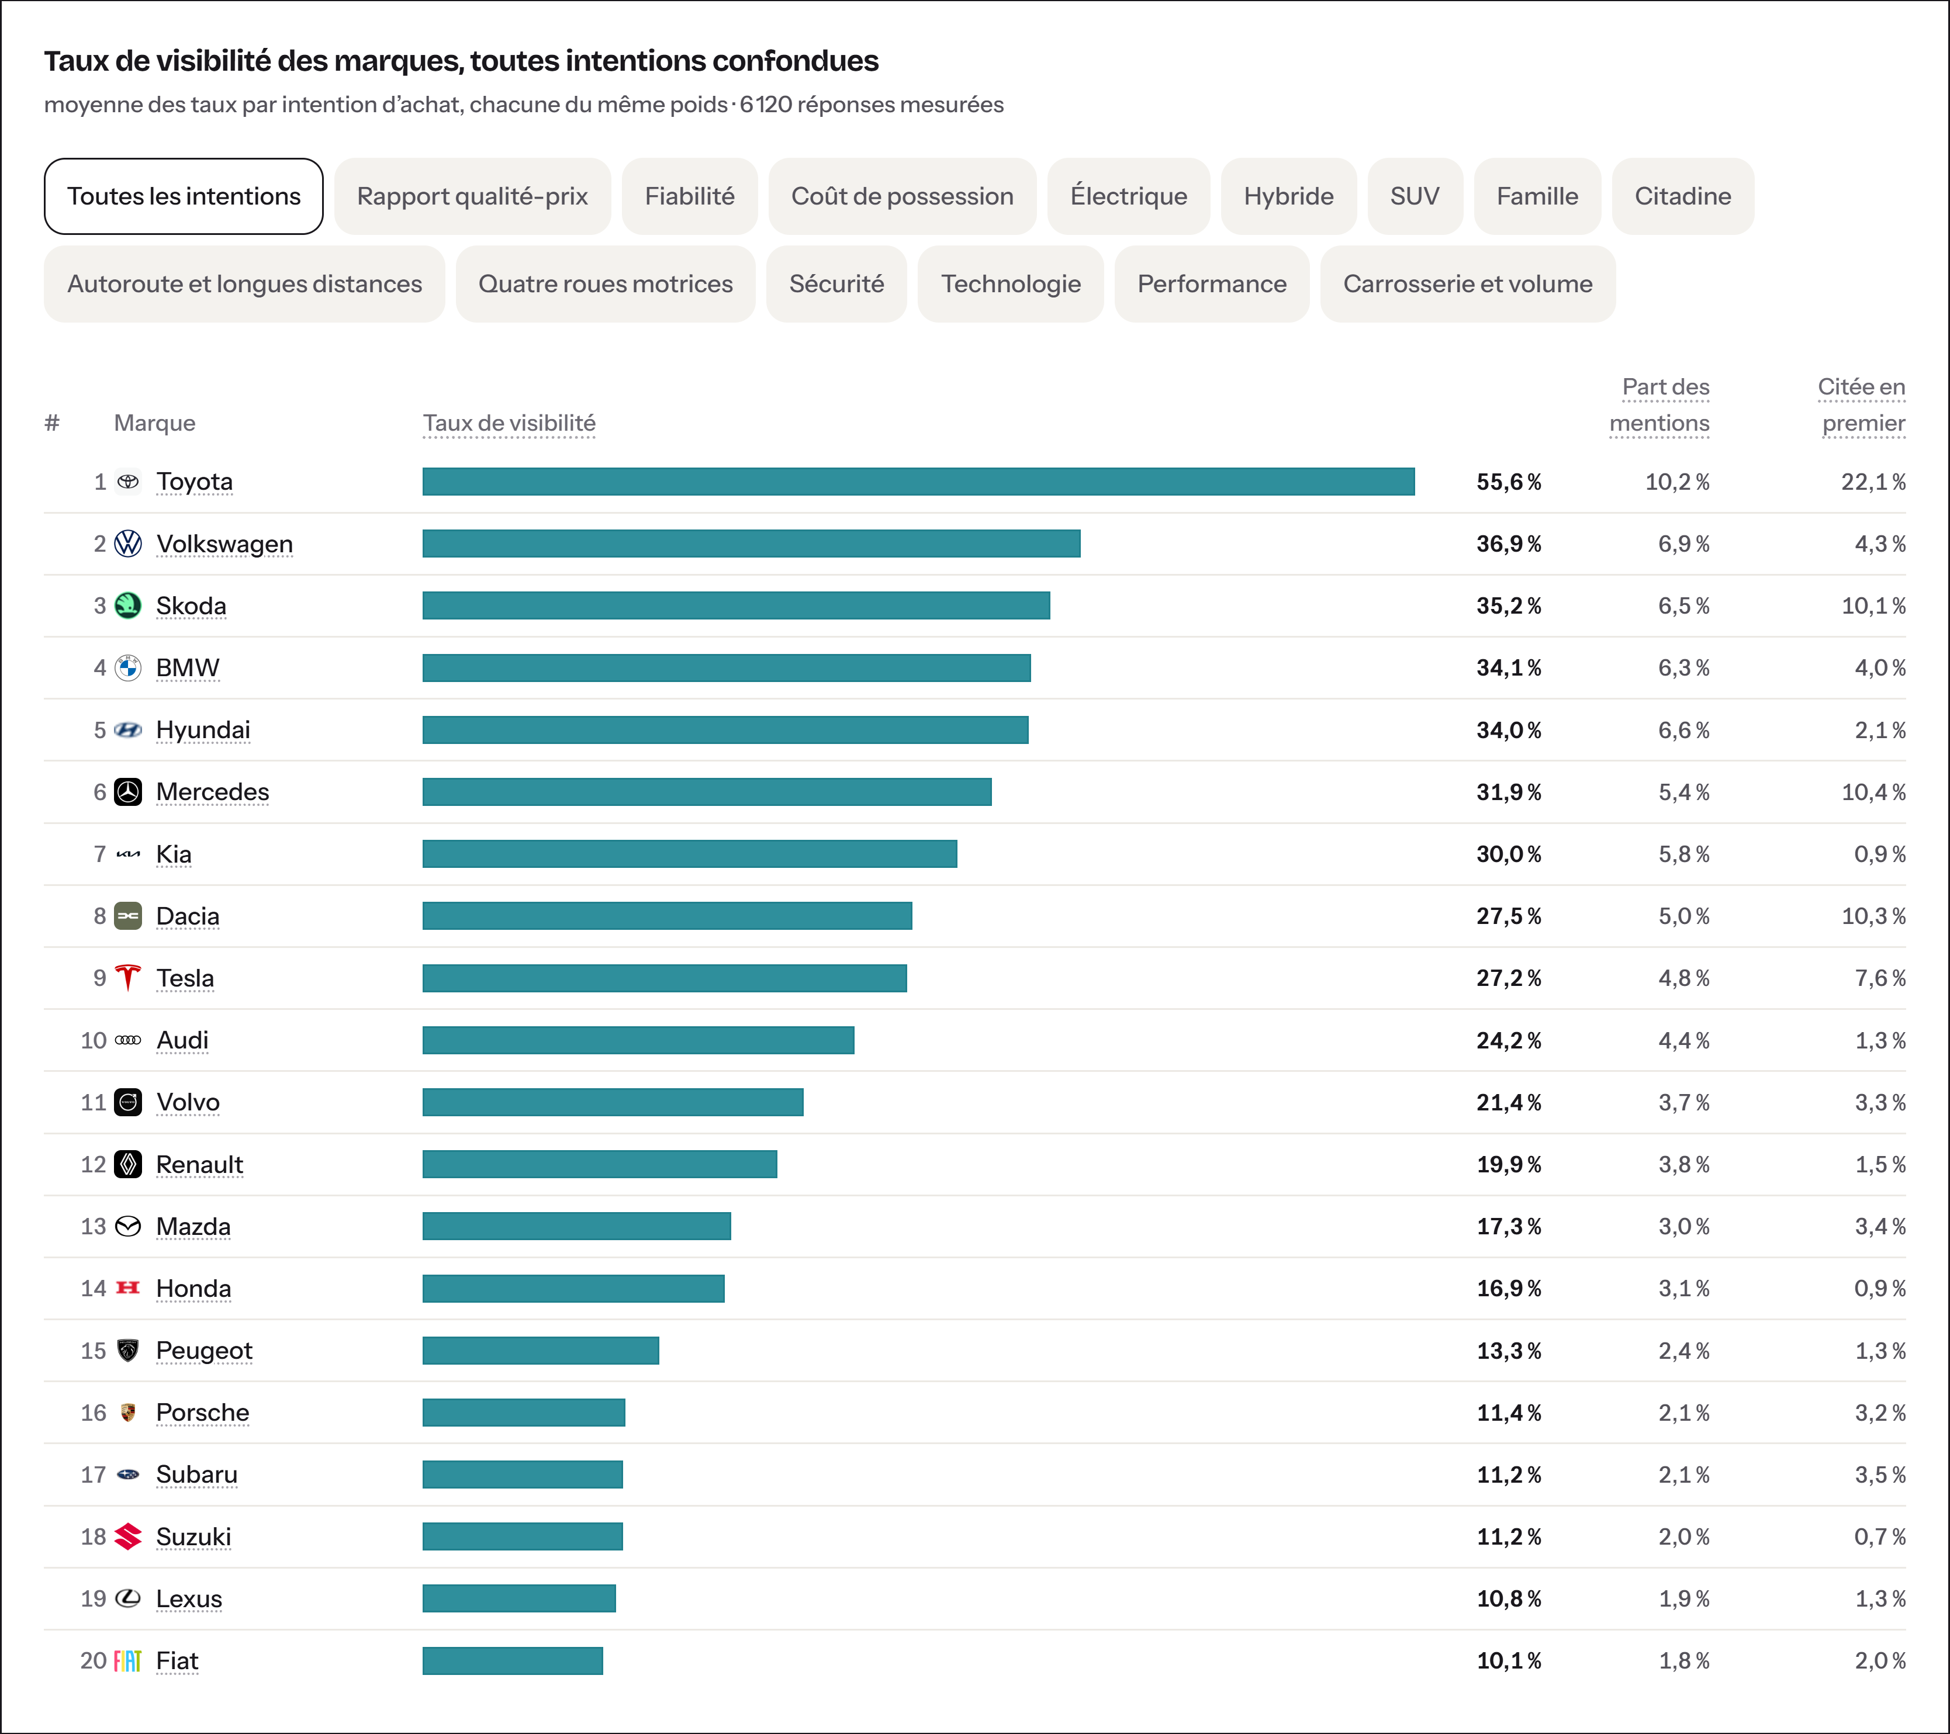Click the Tesla logo icon
This screenshot has width=1950, height=1734.
(x=128, y=978)
